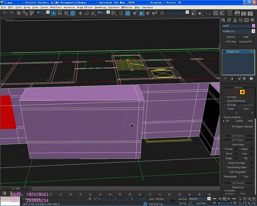Screen dimensions: 257x206
Task: Open the View reference coordinate dropdown
Action: tap(103, 12)
